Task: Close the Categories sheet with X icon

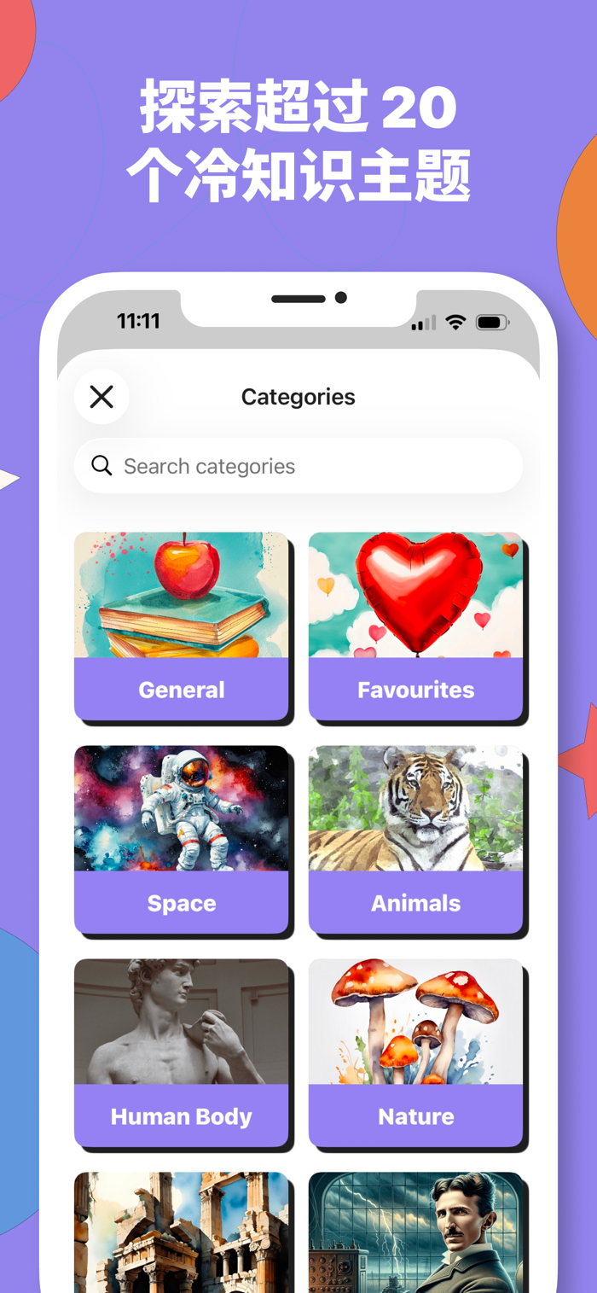Action: click(x=101, y=397)
